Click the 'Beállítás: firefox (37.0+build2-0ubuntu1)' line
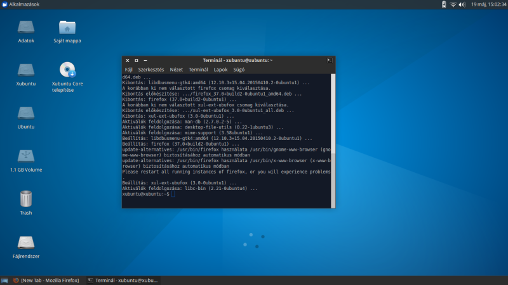The width and height of the screenshot is (508, 285). (x=181, y=144)
